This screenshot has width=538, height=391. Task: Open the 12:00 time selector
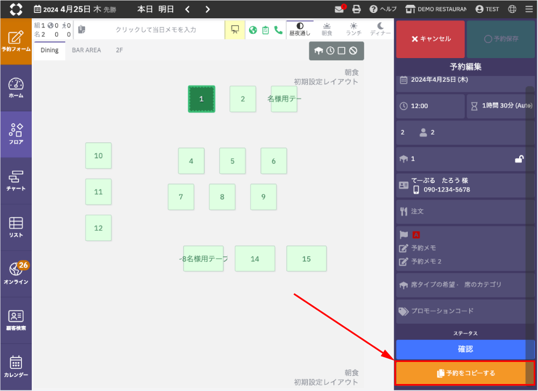430,106
